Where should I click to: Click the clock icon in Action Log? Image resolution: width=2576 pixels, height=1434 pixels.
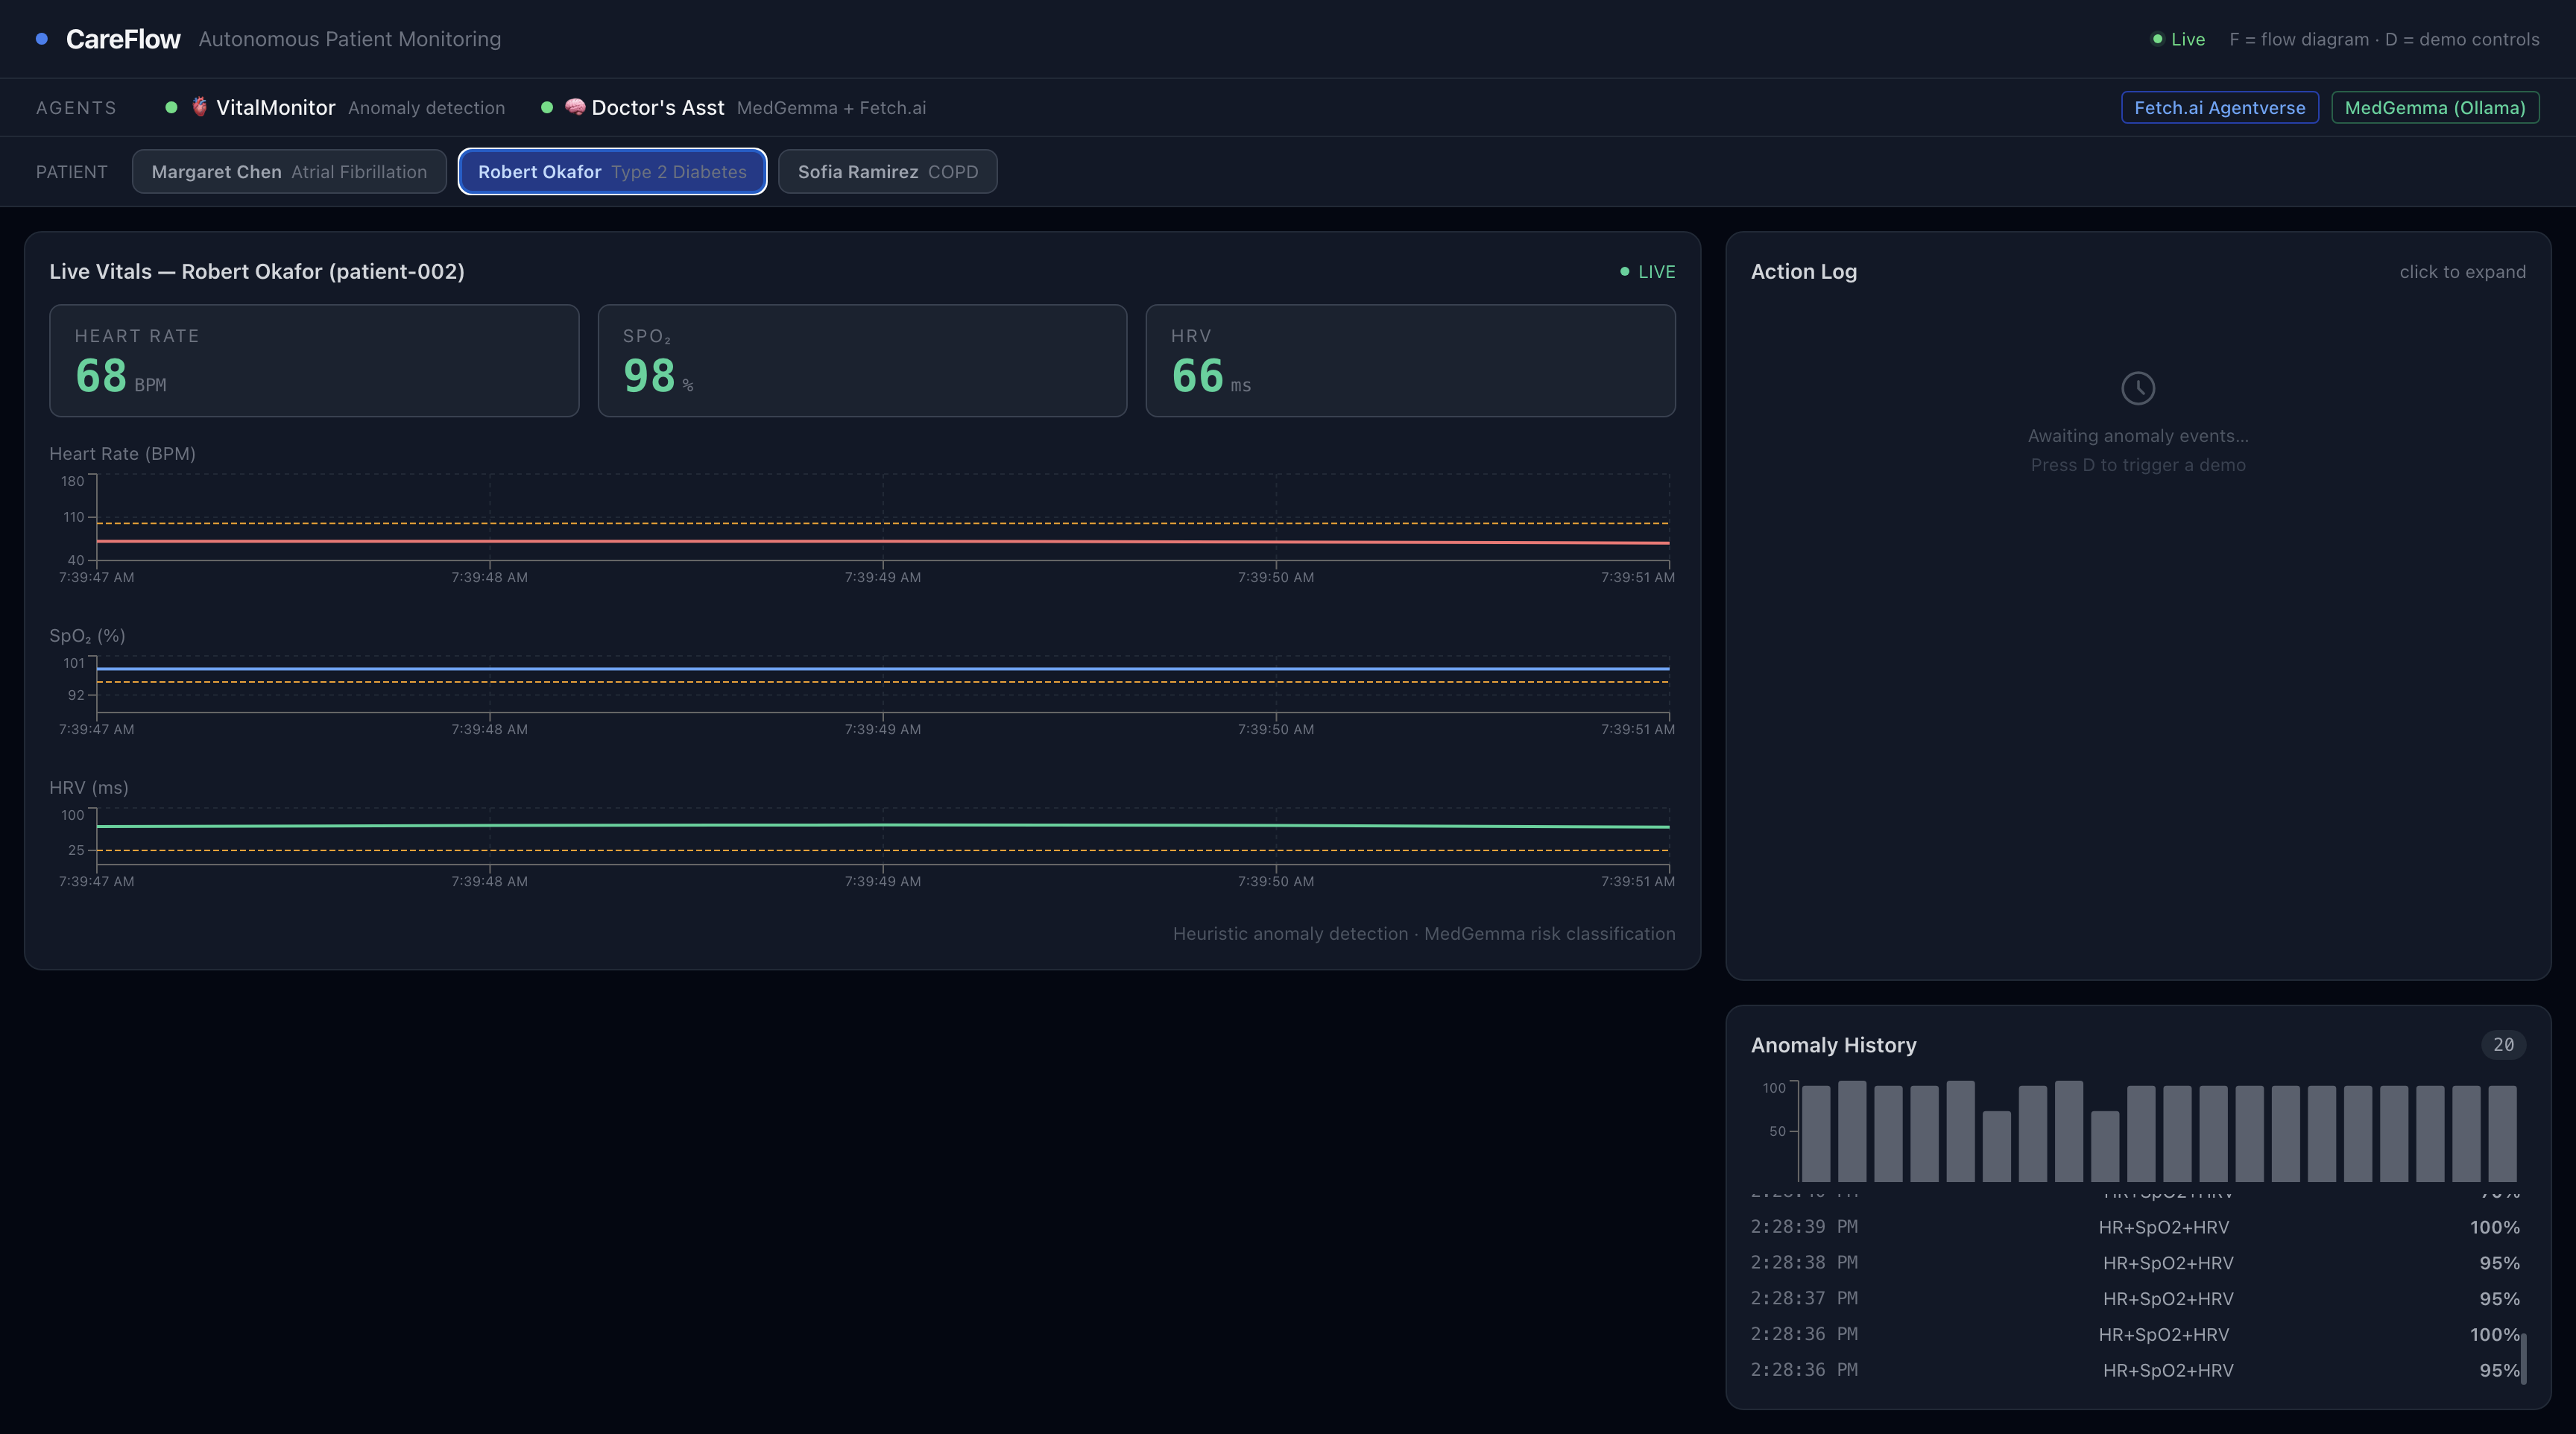[x=2137, y=388]
